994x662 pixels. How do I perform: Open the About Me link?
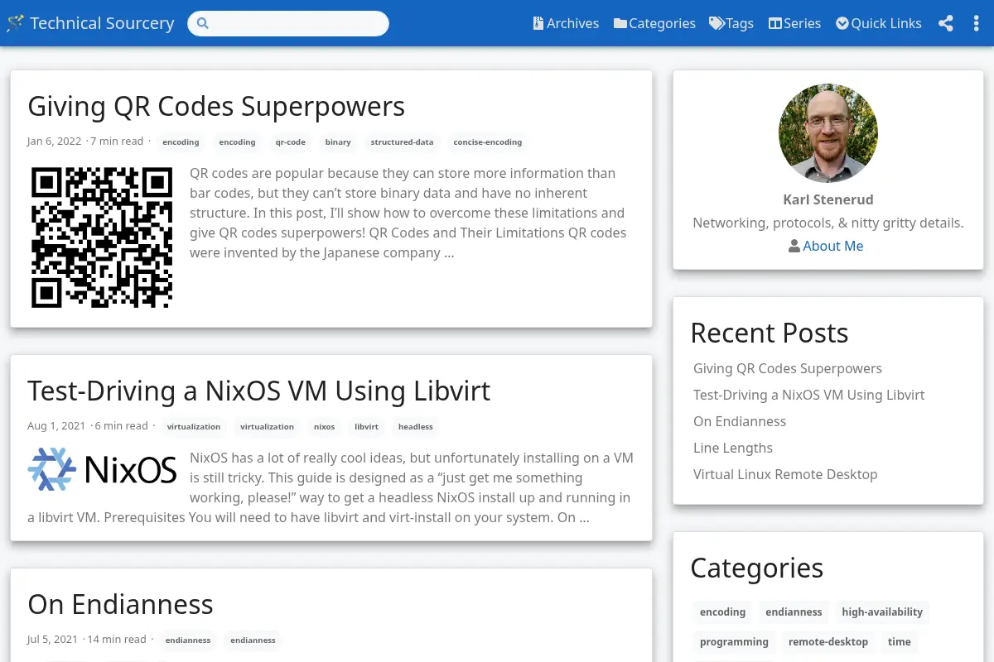pyautogui.click(x=832, y=246)
